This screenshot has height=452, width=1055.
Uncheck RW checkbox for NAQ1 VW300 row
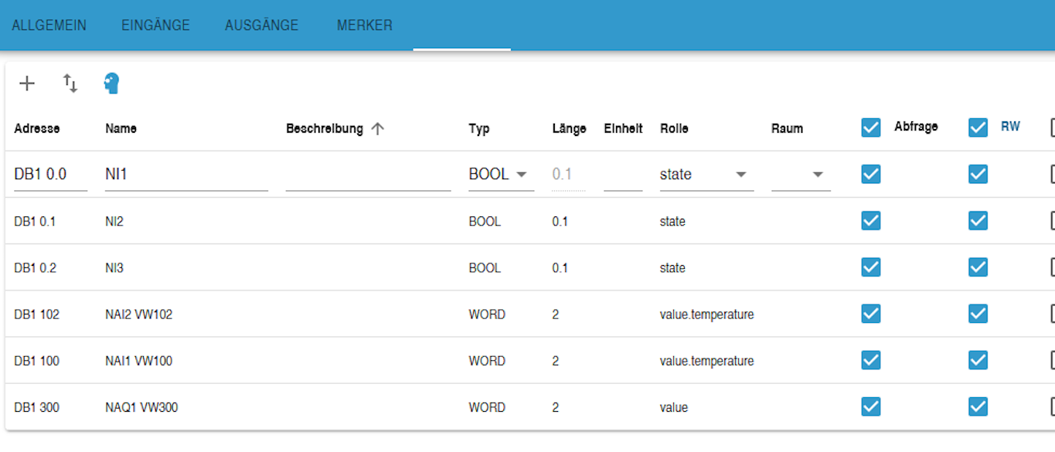click(978, 407)
